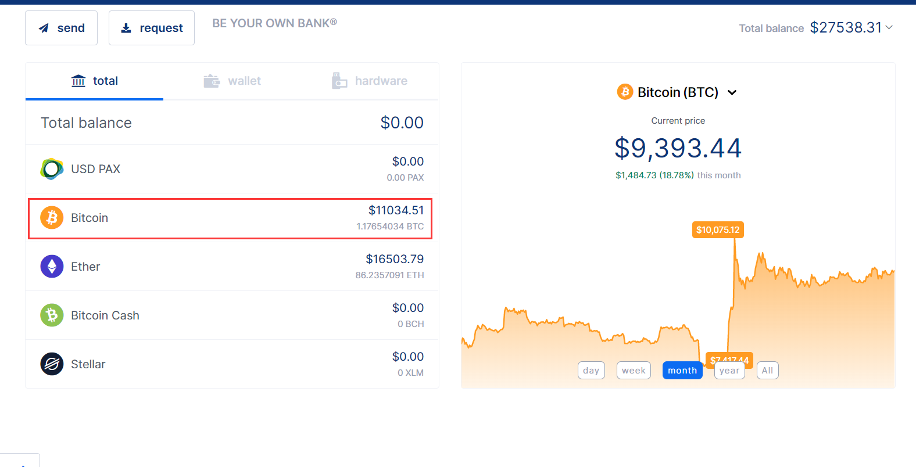Click the $10,075.12 price marker on chart
This screenshot has width=916, height=467.
point(718,229)
